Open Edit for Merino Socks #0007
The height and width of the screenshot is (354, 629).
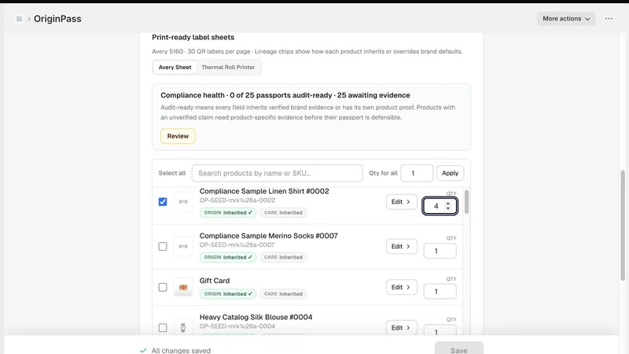pyautogui.click(x=402, y=246)
